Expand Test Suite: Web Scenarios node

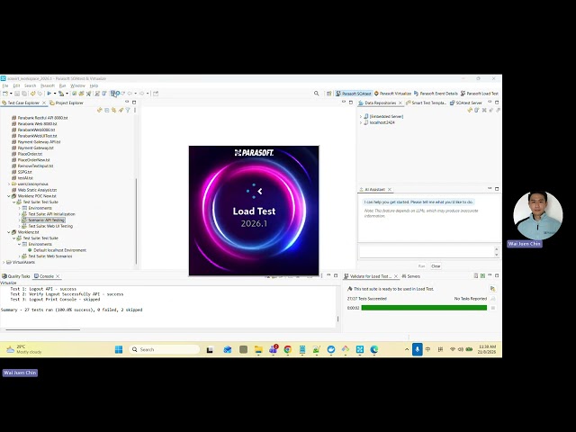point(20,256)
